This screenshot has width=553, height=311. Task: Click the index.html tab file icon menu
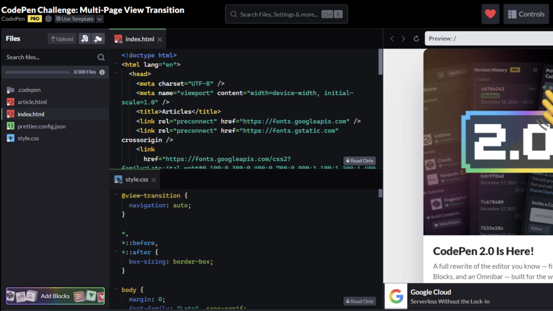[118, 39]
